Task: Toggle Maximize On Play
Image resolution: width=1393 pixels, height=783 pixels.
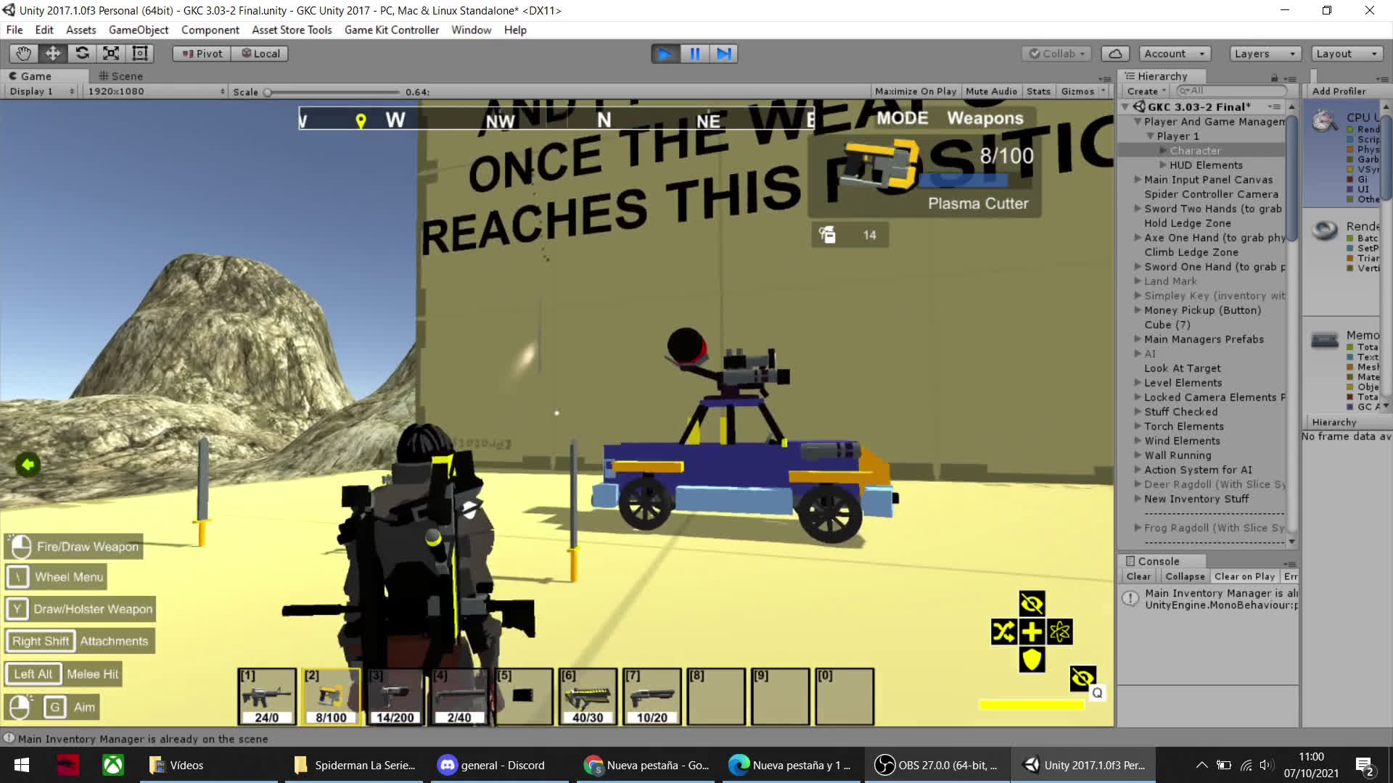Action: (x=915, y=91)
